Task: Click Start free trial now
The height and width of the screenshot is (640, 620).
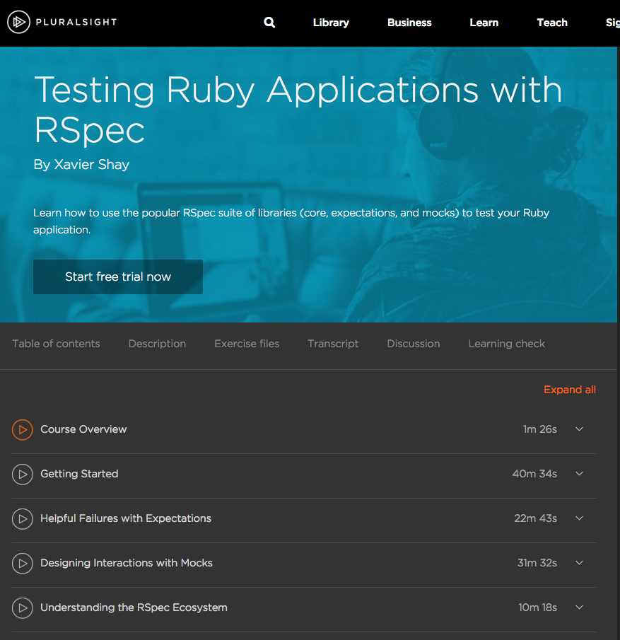Action: click(x=117, y=277)
